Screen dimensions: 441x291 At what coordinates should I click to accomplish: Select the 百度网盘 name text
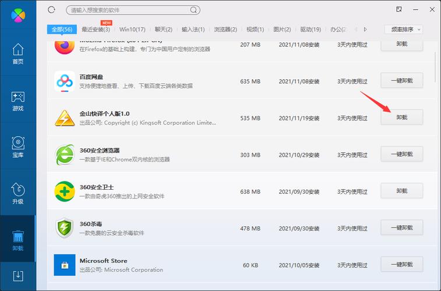pos(91,77)
